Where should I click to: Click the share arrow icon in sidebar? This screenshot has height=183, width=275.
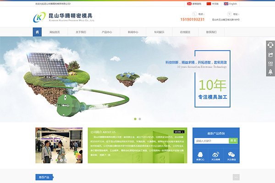270,54
